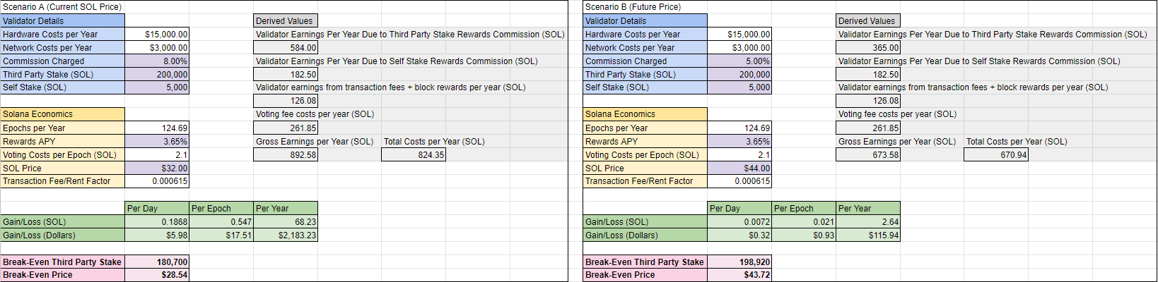Click the Break-Even Third Party Stake value 180,700
Screen dimensions: 1158x282
157,262
